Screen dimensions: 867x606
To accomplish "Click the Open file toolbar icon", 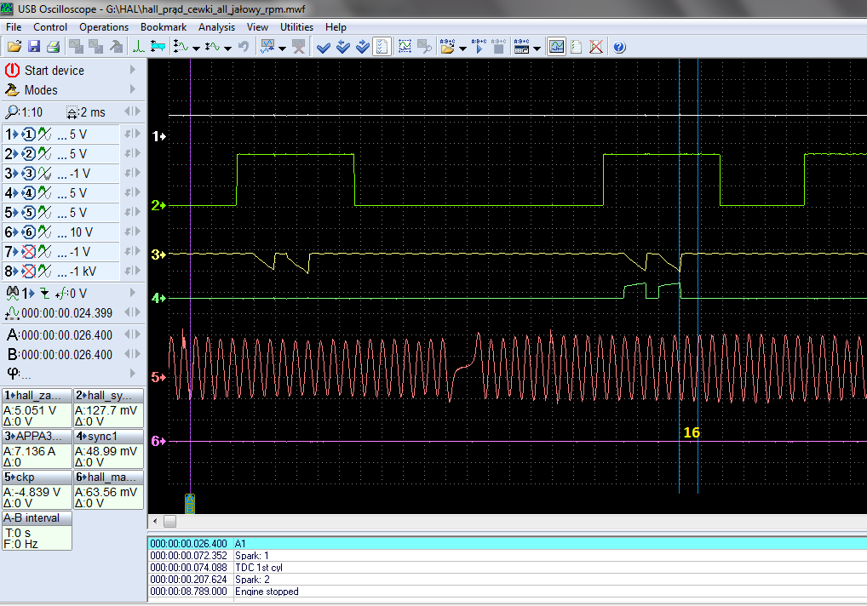I will (14, 47).
